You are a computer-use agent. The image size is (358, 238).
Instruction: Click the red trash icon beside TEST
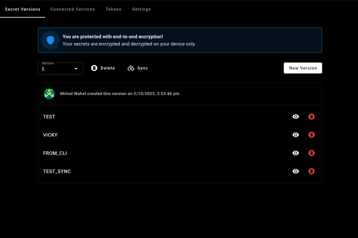[x=311, y=117]
